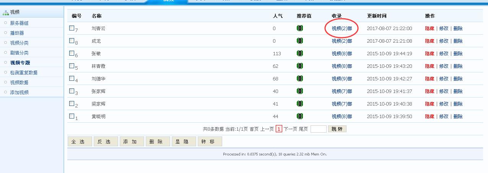Tick the checkbox for 梁家辉

tap(72, 103)
